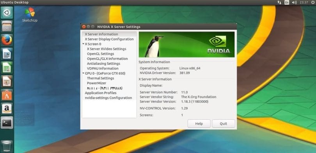Open the system gear menu

tap(312, 2)
